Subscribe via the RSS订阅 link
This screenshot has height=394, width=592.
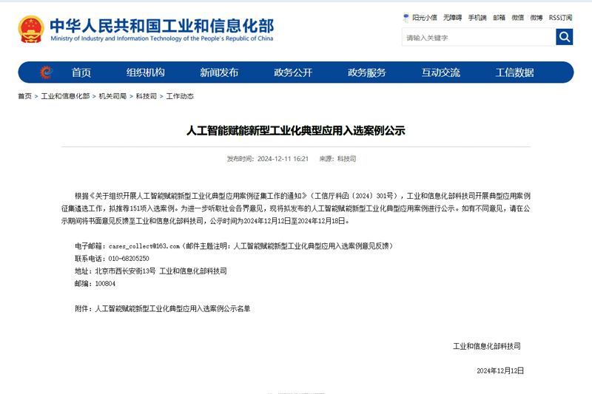click(560, 18)
